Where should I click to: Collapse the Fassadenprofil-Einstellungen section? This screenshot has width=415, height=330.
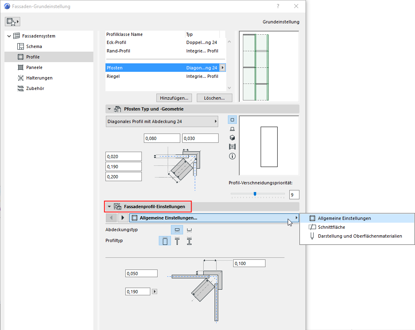pos(109,206)
